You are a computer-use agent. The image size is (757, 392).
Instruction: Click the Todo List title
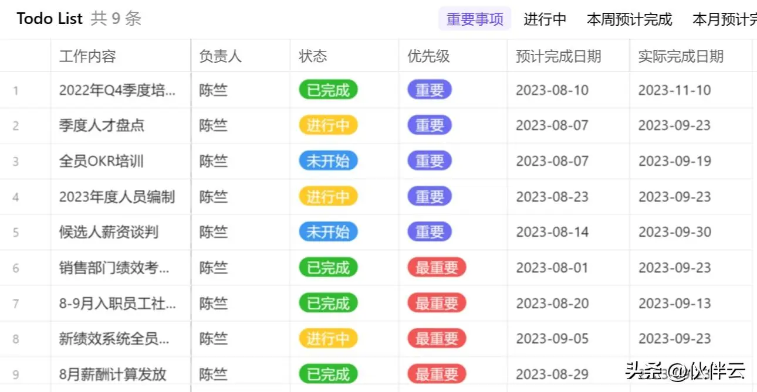pyautogui.click(x=49, y=18)
